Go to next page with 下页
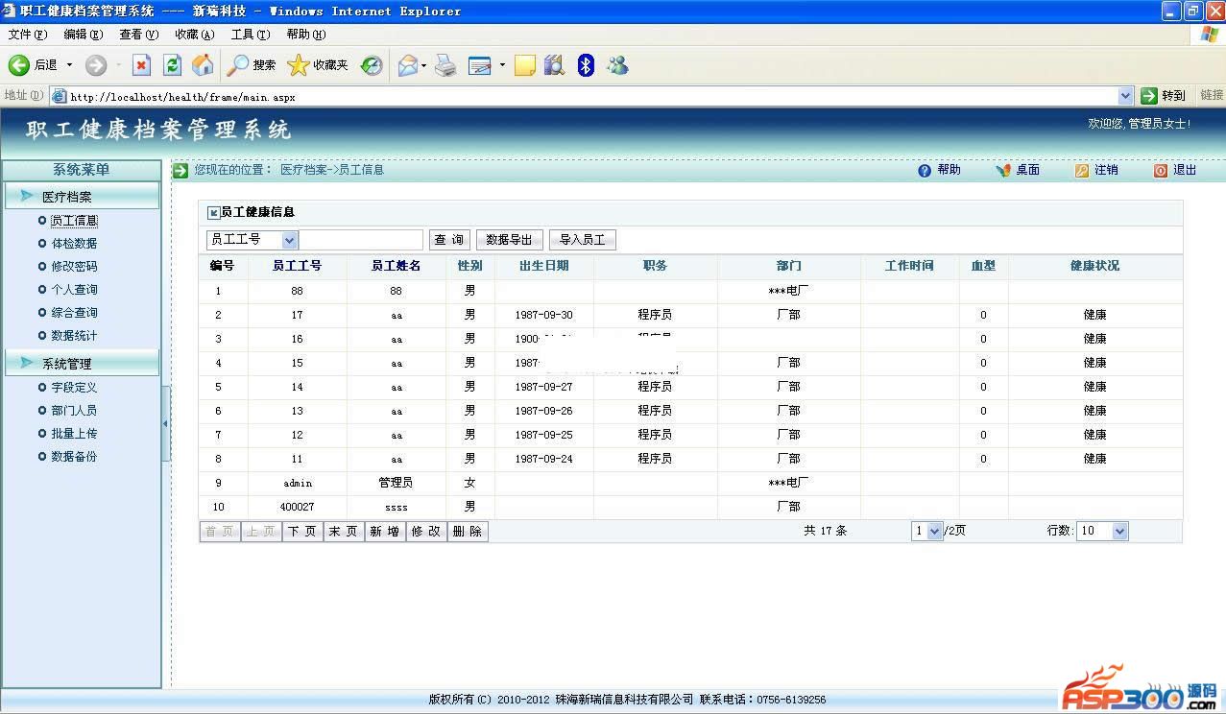1226x714 pixels. [x=302, y=532]
